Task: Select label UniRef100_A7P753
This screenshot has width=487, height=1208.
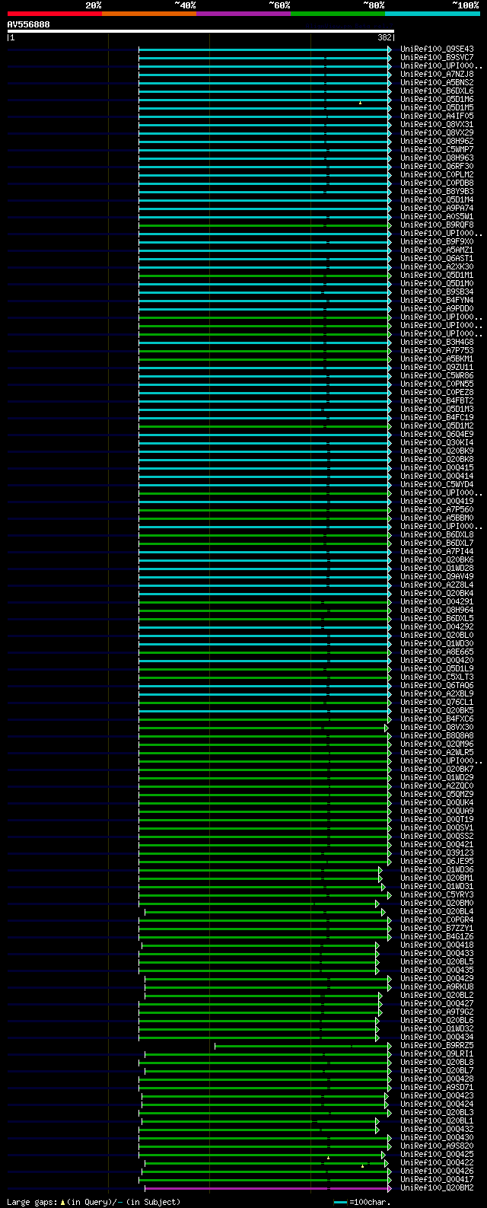Action: [x=437, y=350]
